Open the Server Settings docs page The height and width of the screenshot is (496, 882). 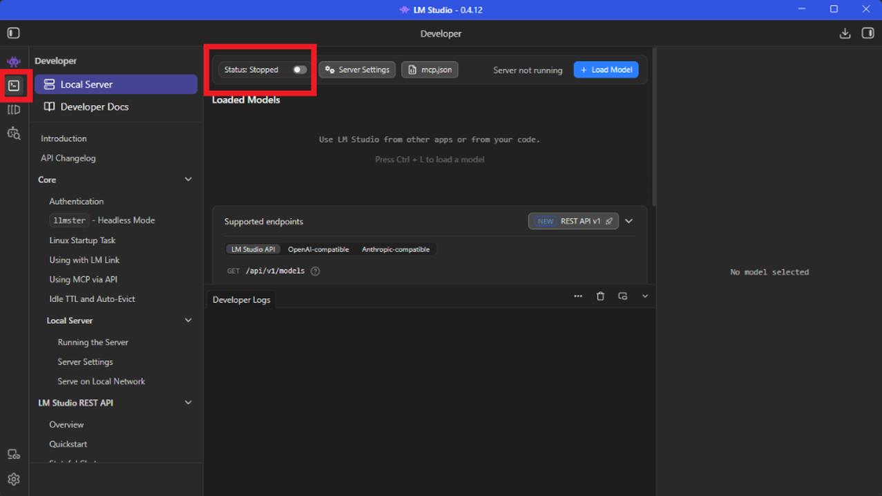tap(85, 362)
